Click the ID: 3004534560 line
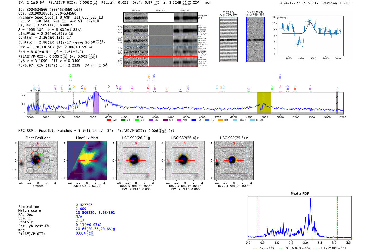Viewport: 370px width, 252px height. click(x=50, y=10)
